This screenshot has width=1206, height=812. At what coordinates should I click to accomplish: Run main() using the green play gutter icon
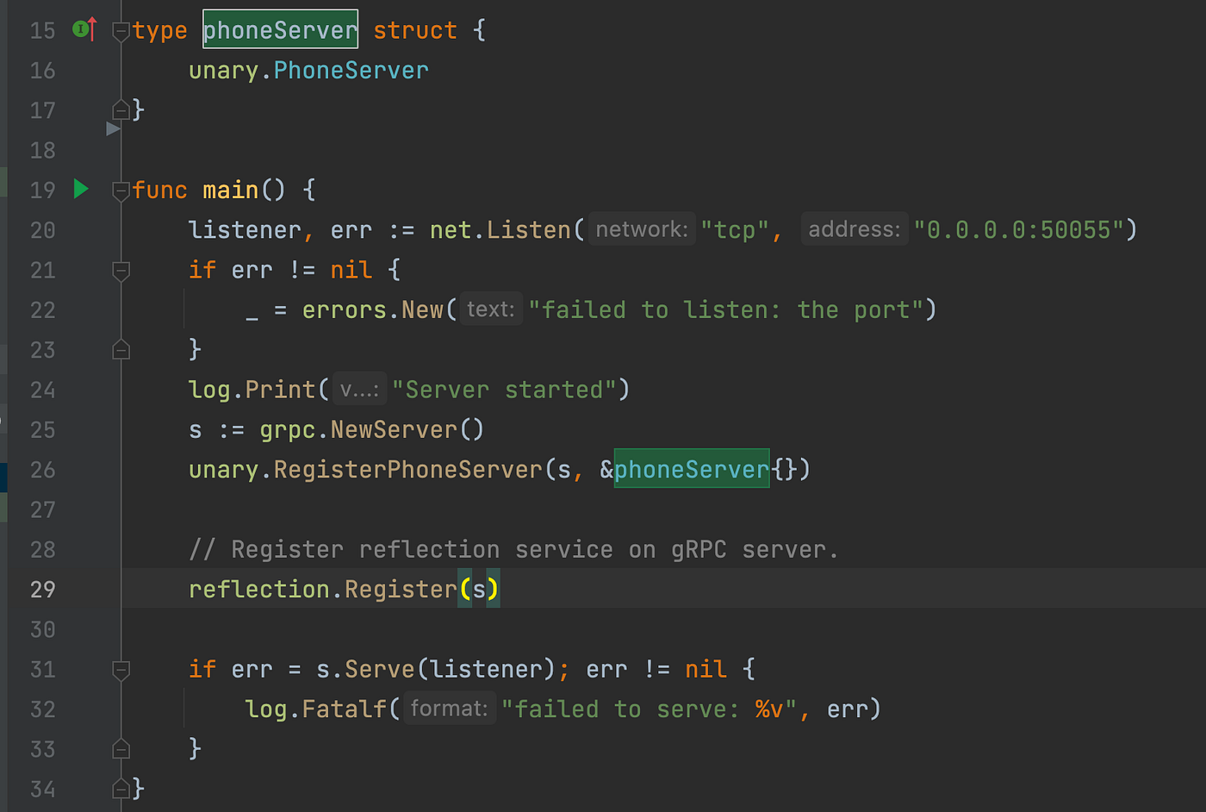click(81, 190)
